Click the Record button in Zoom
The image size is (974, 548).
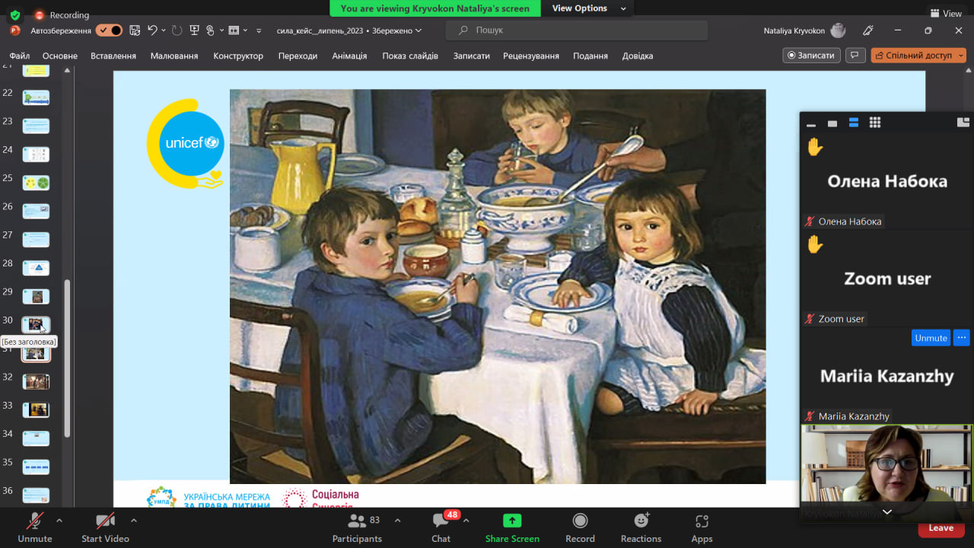580,528
